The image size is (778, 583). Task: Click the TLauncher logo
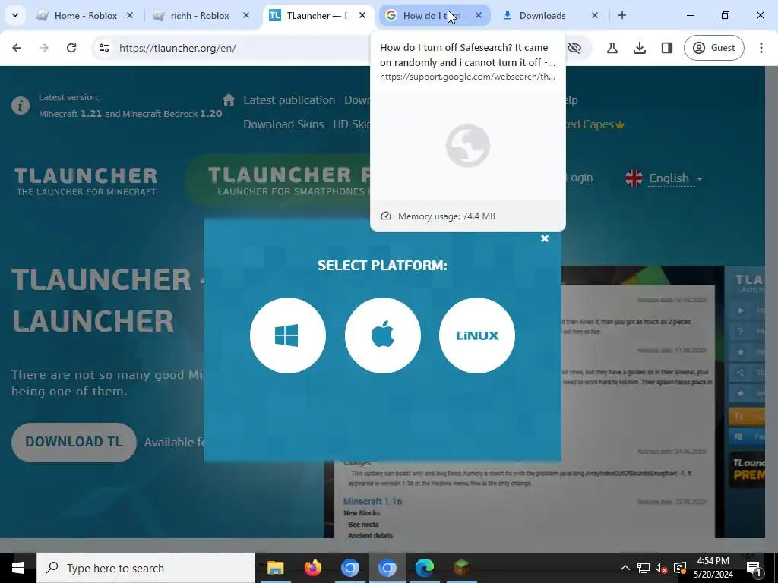pos(85,181)
